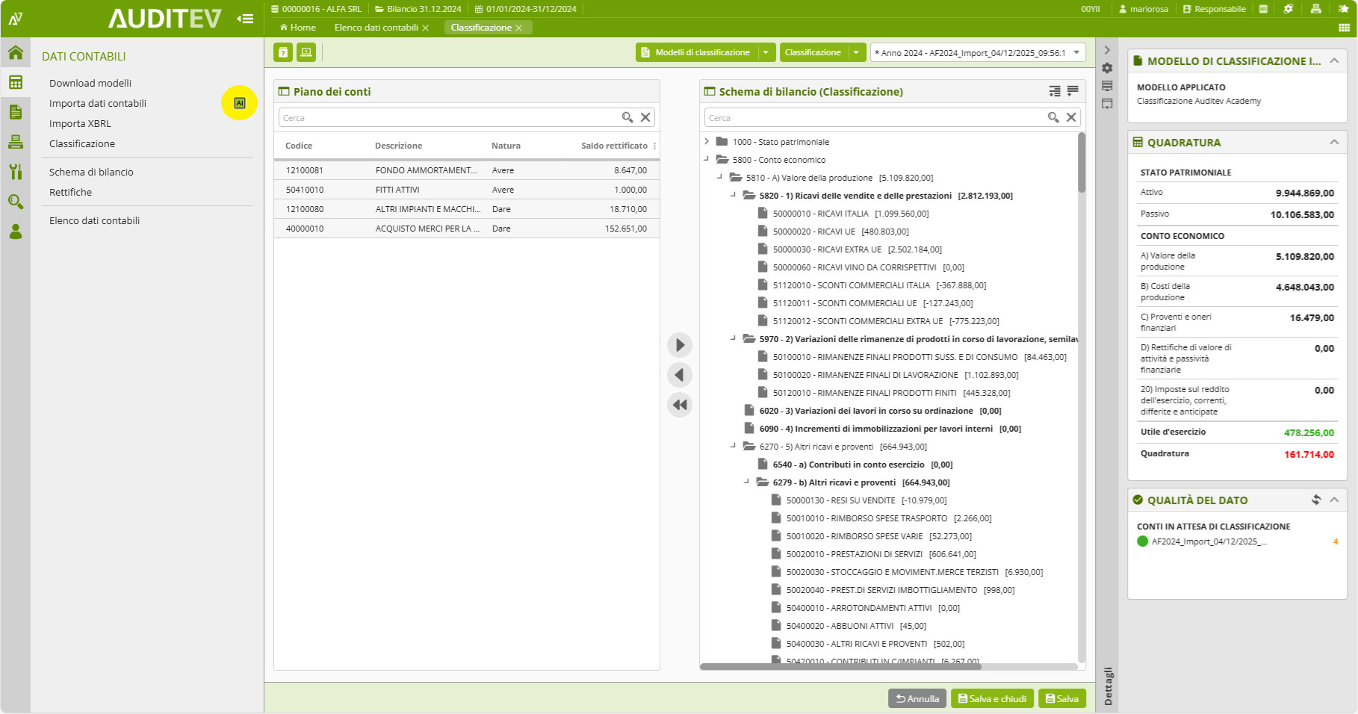Collapse the Quadratura panel
1358x714 pixels.
tap(1334, 142)
